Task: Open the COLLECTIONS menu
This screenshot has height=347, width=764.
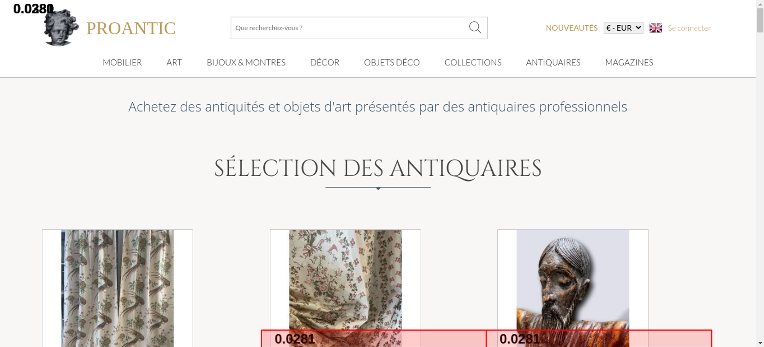Action: coord(473,62)
